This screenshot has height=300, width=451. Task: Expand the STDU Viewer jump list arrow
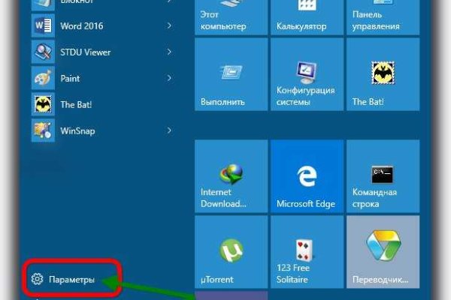pyautogui.click(x=169, y=52)
